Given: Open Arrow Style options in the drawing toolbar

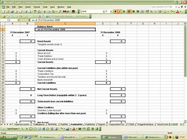Looking at the screenshot, I should click(88, 129).
